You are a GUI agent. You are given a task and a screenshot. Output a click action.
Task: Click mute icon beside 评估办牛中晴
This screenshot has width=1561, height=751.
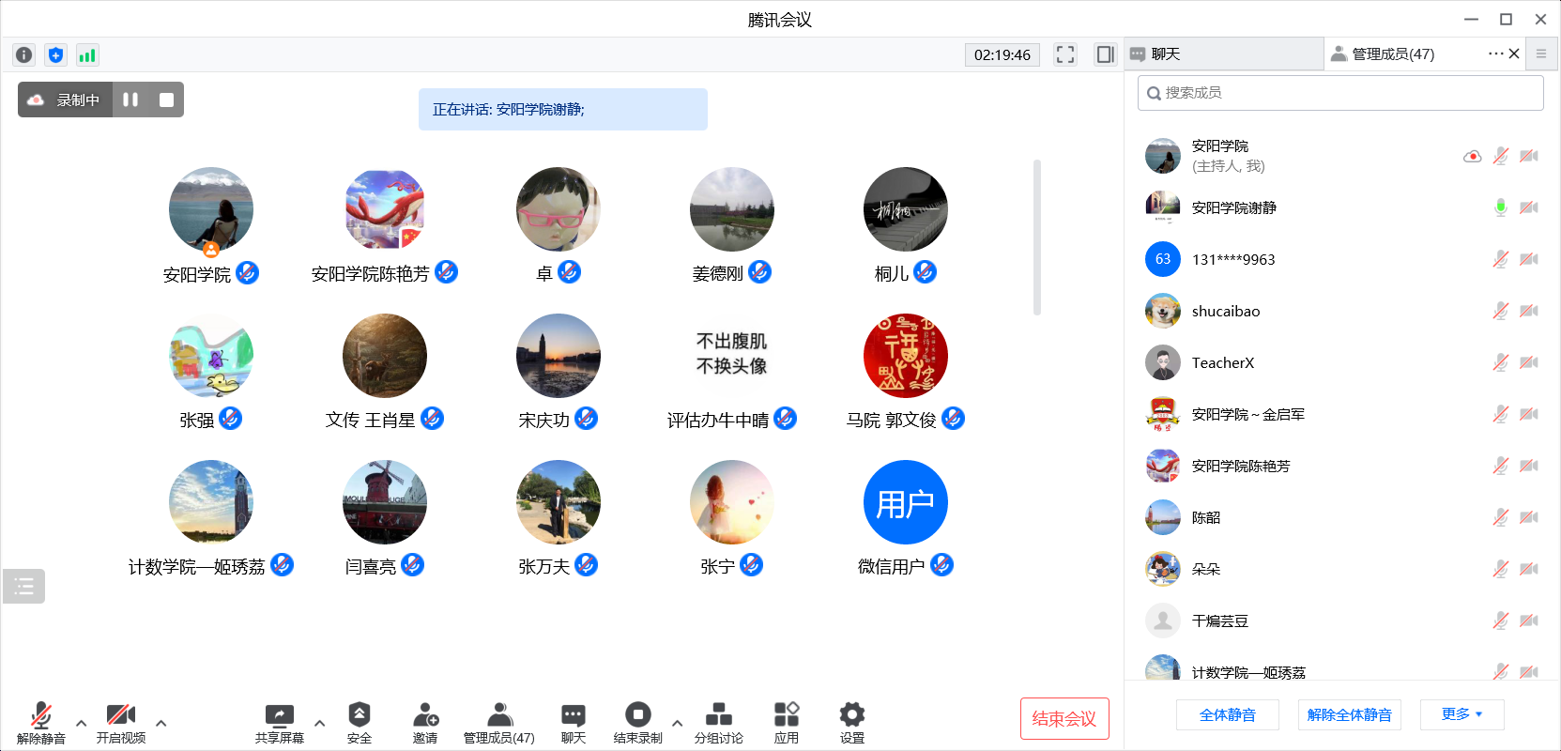click(785, 419)
